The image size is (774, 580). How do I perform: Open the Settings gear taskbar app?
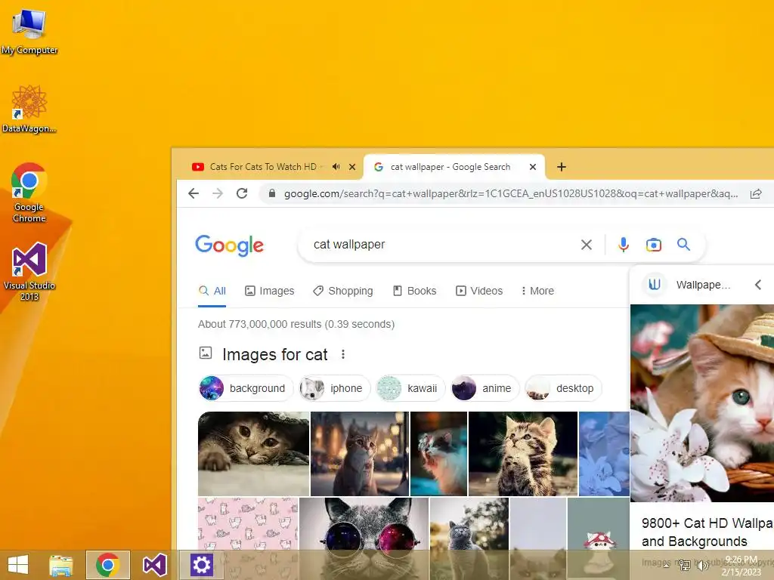201,565
